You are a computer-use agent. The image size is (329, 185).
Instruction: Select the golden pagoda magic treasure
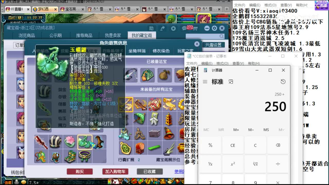coord(169,119)
